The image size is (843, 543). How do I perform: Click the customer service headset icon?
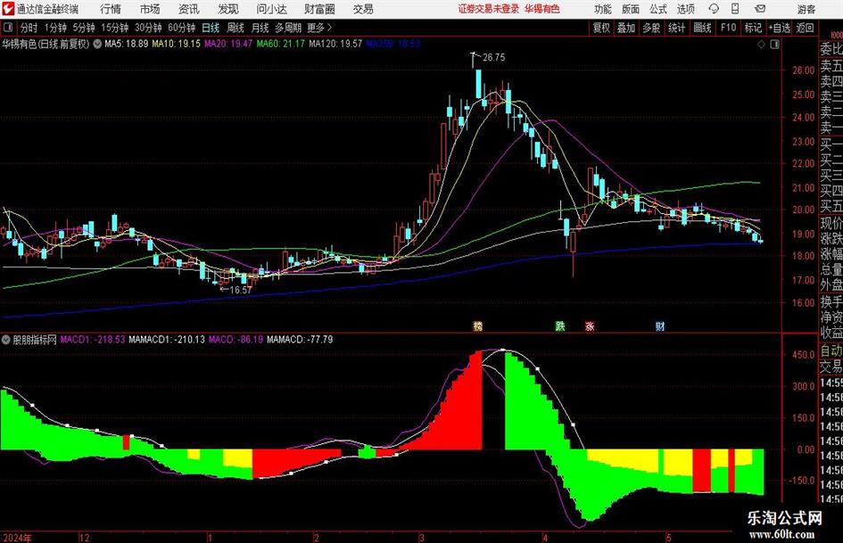pos(714,9)
